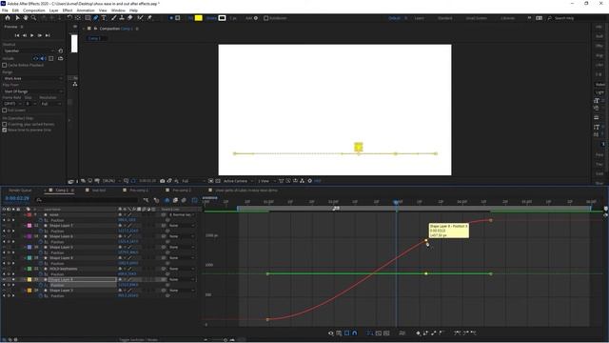Toggle If caching, play cached frames checkbox
Image resolution: width=609 pixels, height=343 pixels.
[x=5, y=125]
